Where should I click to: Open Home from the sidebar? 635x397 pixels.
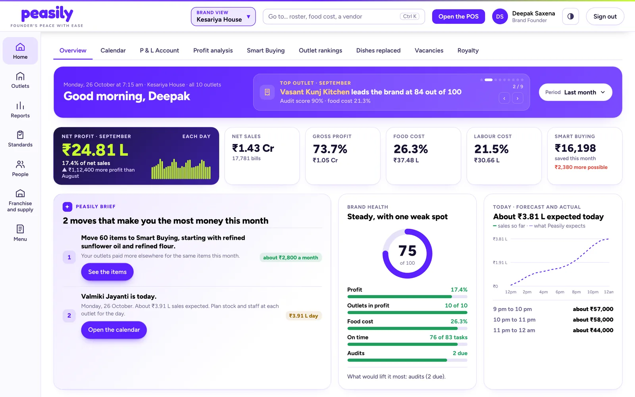(x=20, y=51)
